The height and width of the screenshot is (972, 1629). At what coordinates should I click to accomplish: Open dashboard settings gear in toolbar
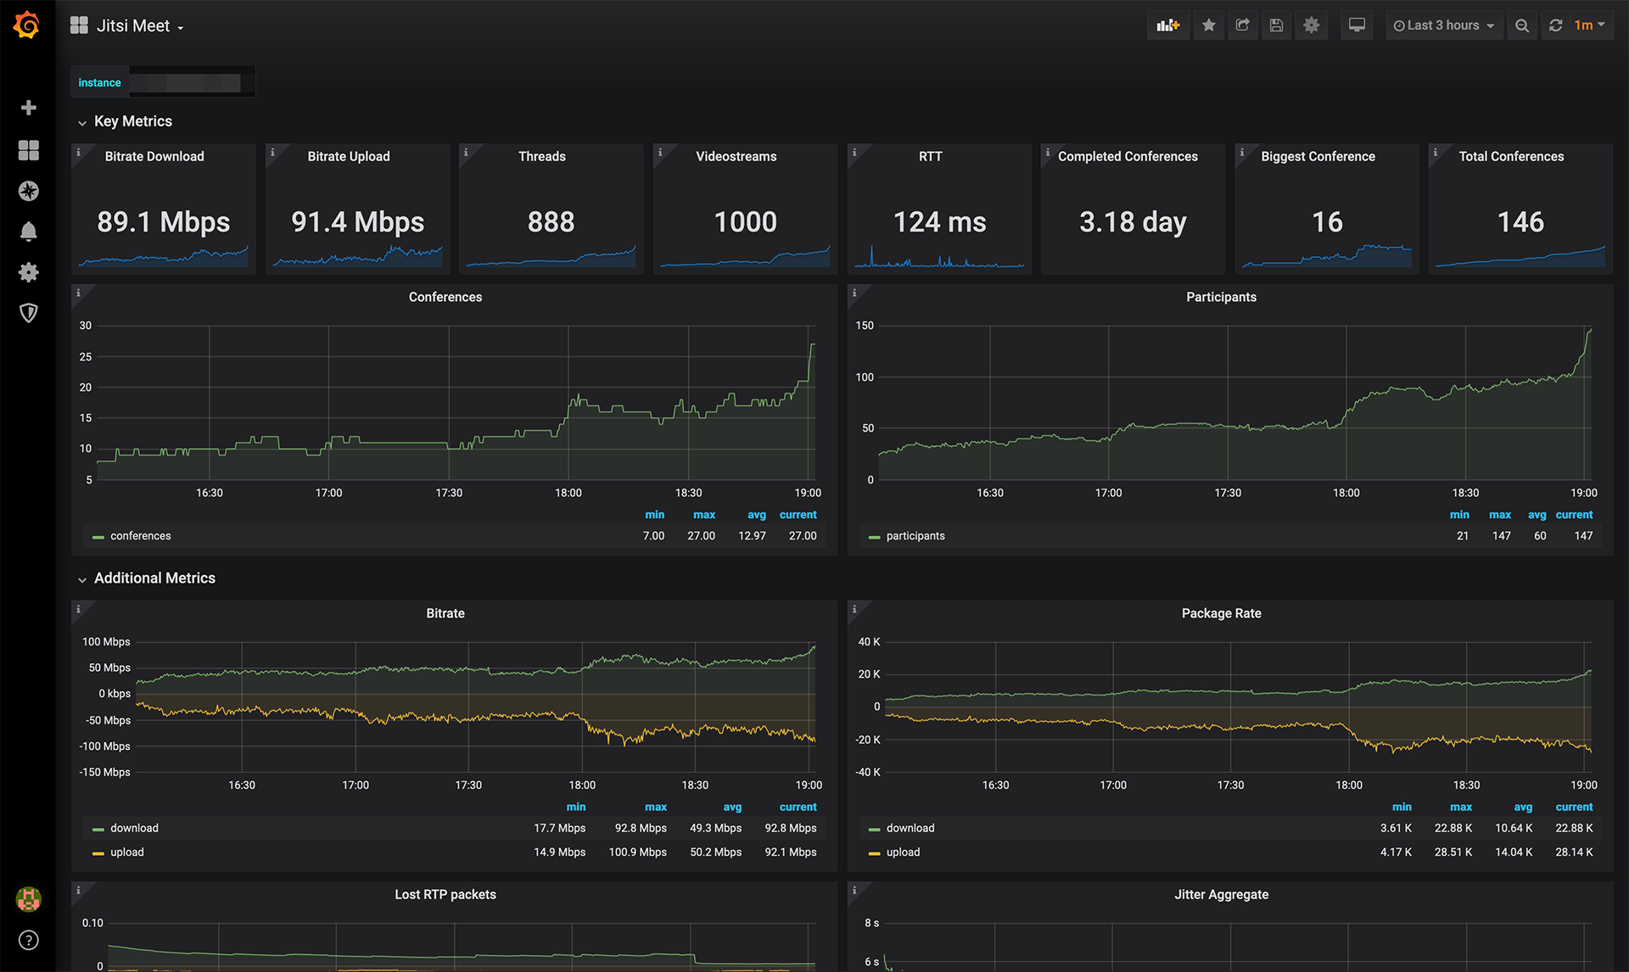(x=1311, y=25)
